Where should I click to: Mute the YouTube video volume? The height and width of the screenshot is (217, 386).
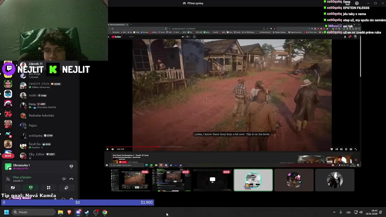pyautogui.click(x=113, y=149)
